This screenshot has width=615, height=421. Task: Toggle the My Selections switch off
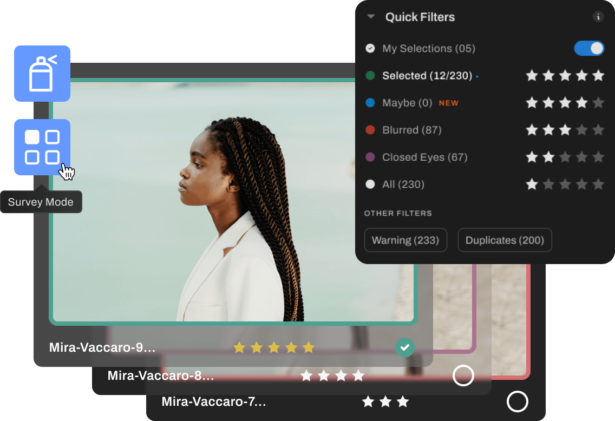[588, 48]
